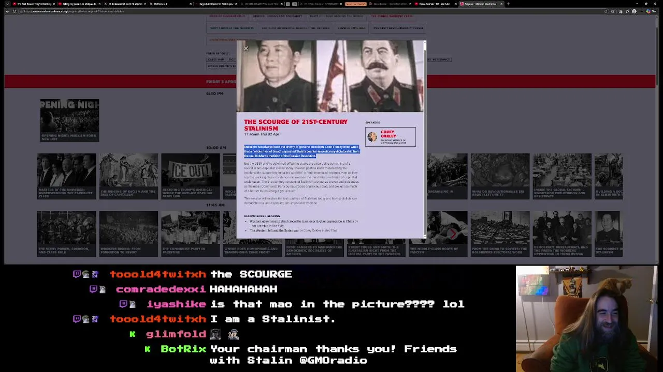Open 'The Communist Party in Palestine' card

click(x=190, y=234)
